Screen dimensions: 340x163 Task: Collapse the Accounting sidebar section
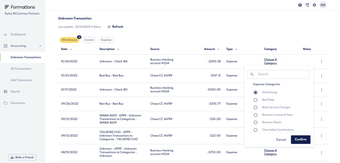pyautogui.click(x=40, y=46)
